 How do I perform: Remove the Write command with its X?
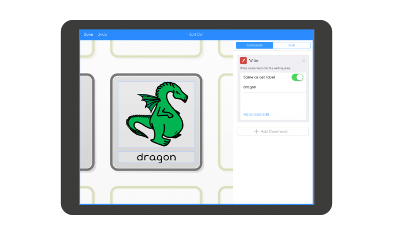303,60
